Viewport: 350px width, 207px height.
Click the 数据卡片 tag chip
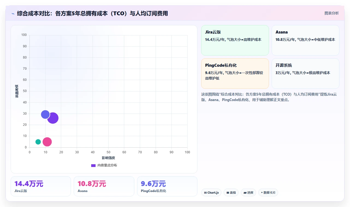point(268,193)
